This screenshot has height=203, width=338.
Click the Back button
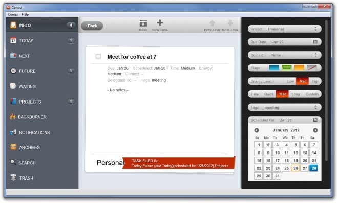(x=92, y=26)
